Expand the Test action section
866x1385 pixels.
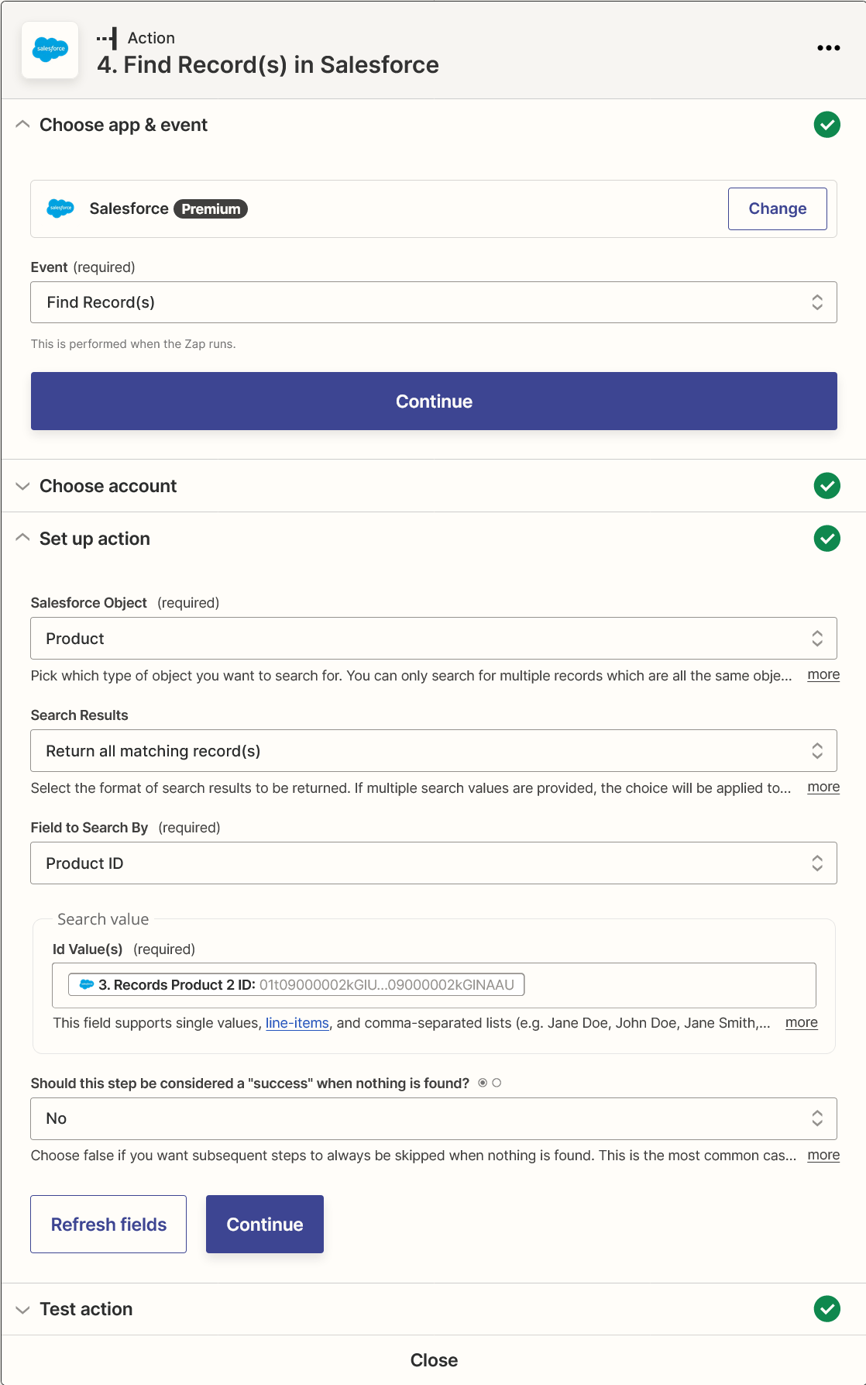pos(23,1309)
